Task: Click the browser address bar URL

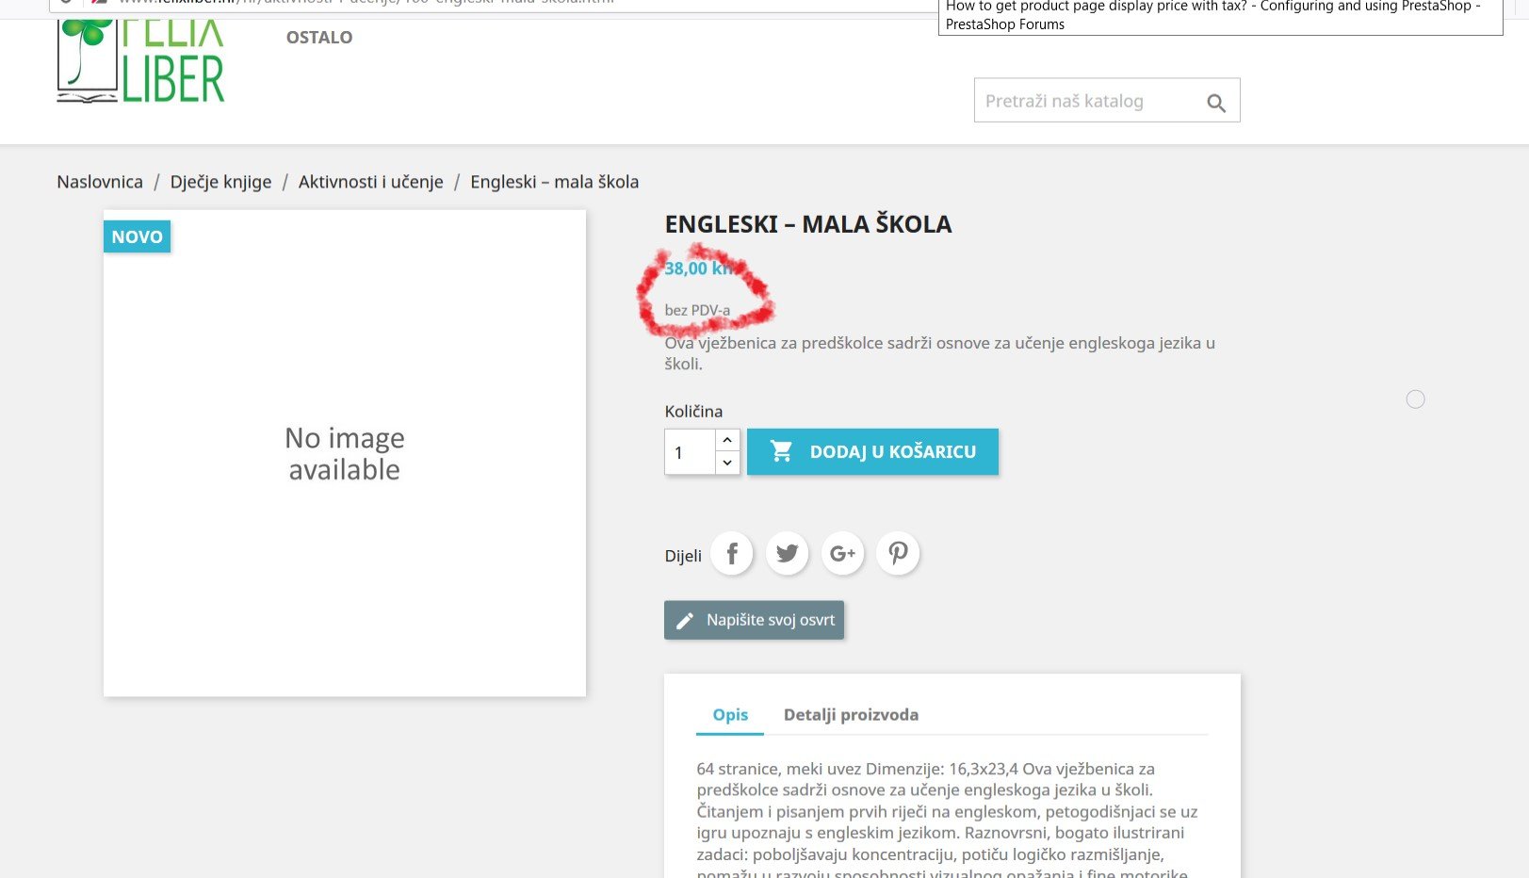Action: (x=367, y=2)
